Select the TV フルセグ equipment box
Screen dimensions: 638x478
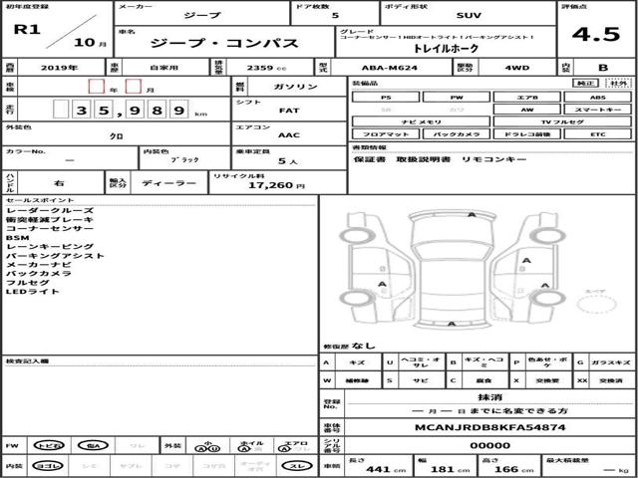click(x=562, y=121)
